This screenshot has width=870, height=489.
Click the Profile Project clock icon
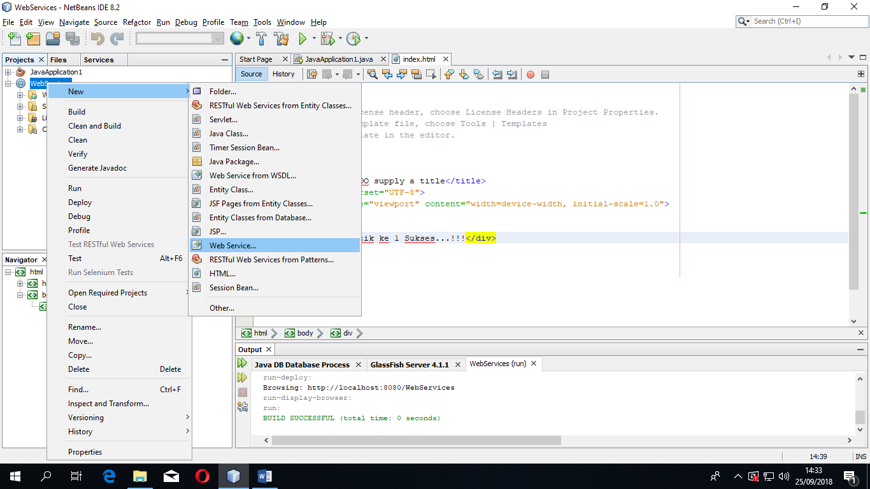click(353, 39)
